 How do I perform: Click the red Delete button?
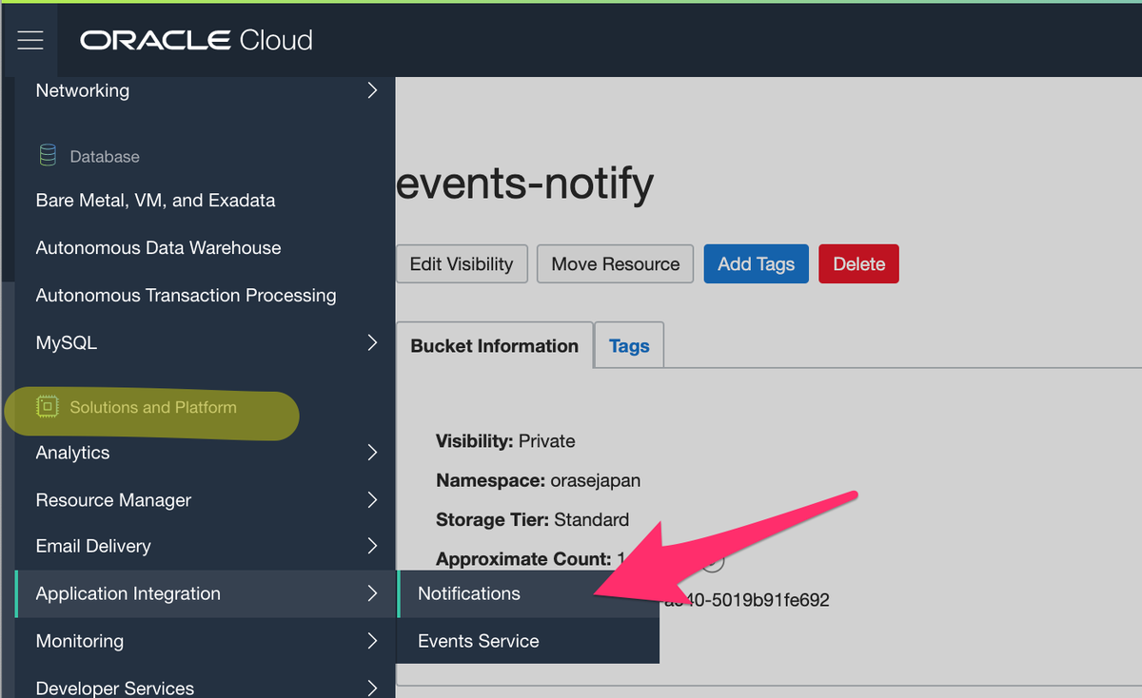click(859, 264)
